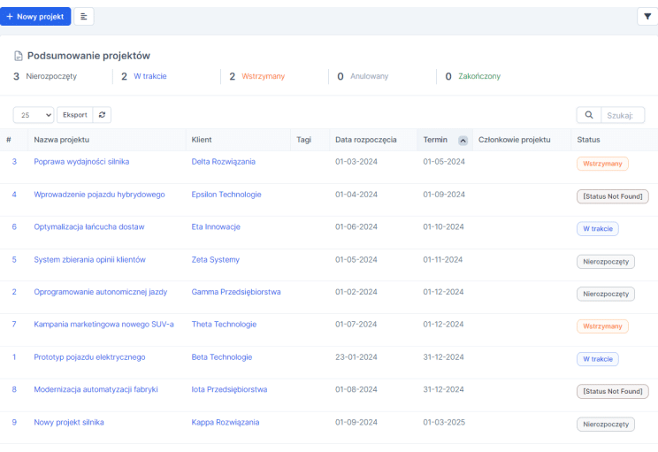Open project Optymalizacja łańcucha dostaw
Screen dimensions: 658x452
pos(88,227)
